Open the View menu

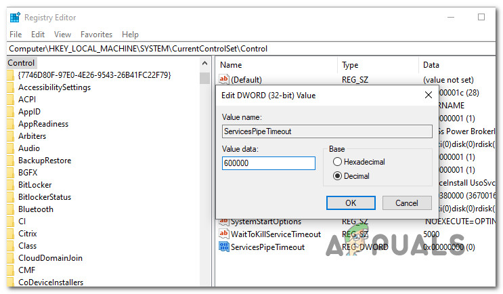click(62, 35)
